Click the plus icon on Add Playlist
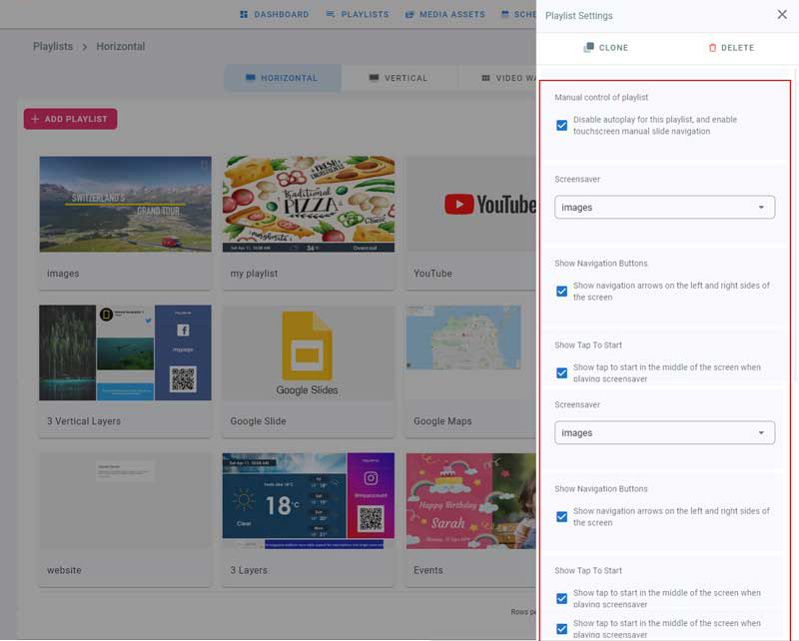The image size is (799, 641). [x=36, y=119]
